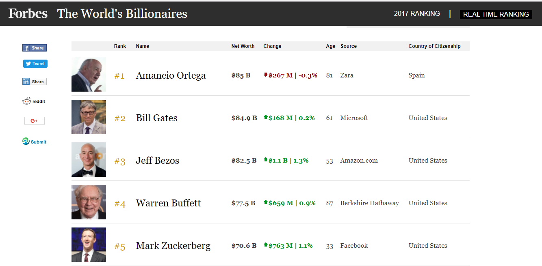This screenshot has height=266, width=542.
Task: Click the Change column header
Action: [x=272, y=46]
